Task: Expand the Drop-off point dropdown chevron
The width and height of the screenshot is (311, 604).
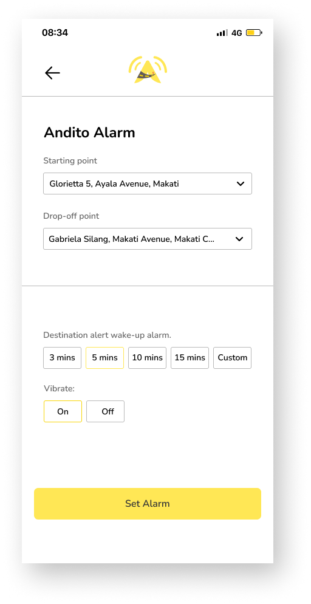Action: click(x=239, y=239)
